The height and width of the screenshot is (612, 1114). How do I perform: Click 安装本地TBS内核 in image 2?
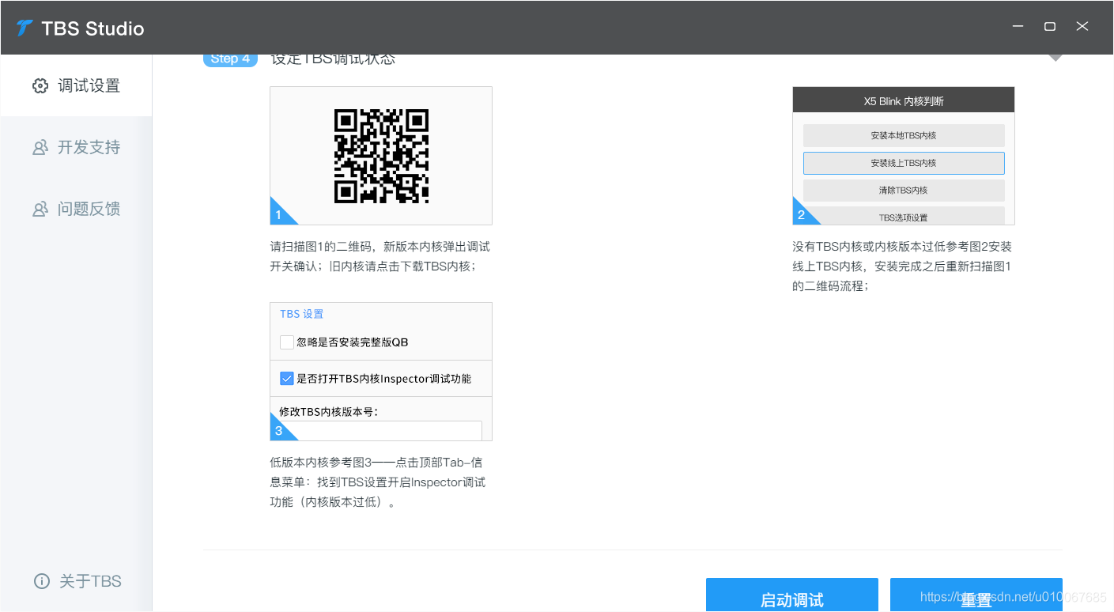point(904,135)
